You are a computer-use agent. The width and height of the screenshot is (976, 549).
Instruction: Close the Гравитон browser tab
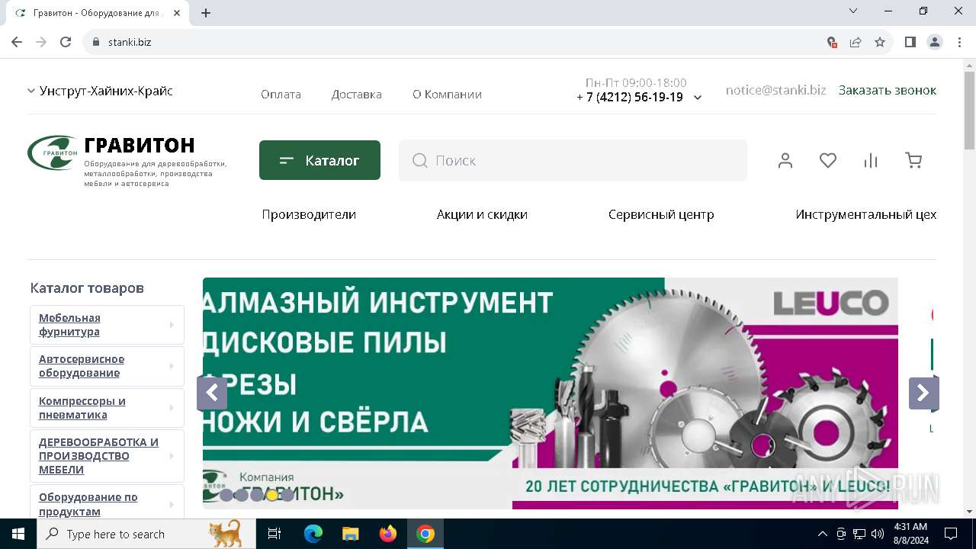(x=178, y=13)
